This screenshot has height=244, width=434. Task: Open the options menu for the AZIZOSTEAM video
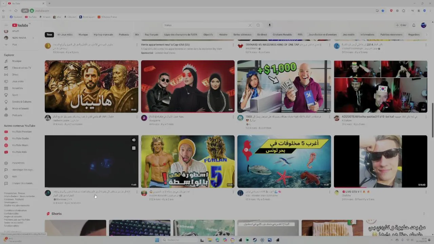tap(426, 117)
